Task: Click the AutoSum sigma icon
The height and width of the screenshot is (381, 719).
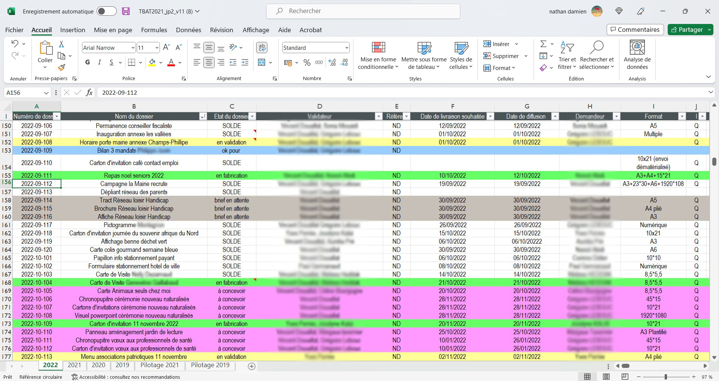Action: [543, 44]
